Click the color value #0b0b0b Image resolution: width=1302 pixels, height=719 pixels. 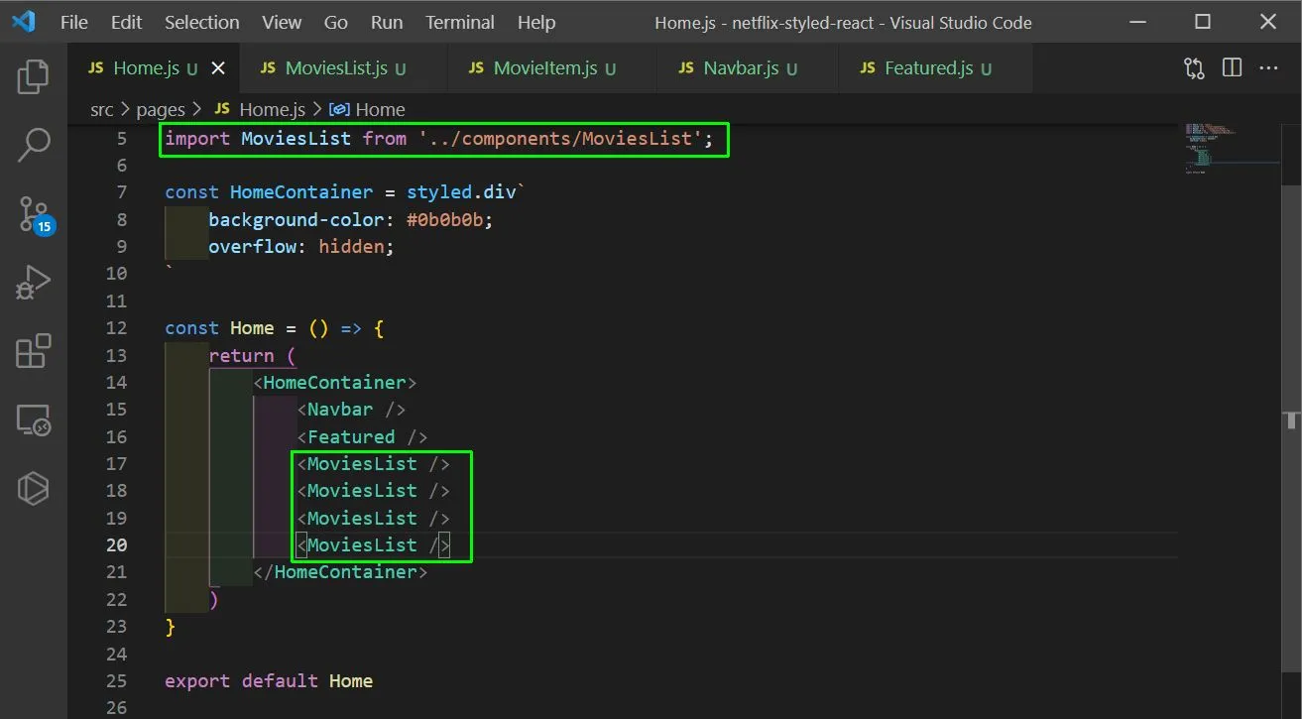pyautogui.click(x=444, y=219)
